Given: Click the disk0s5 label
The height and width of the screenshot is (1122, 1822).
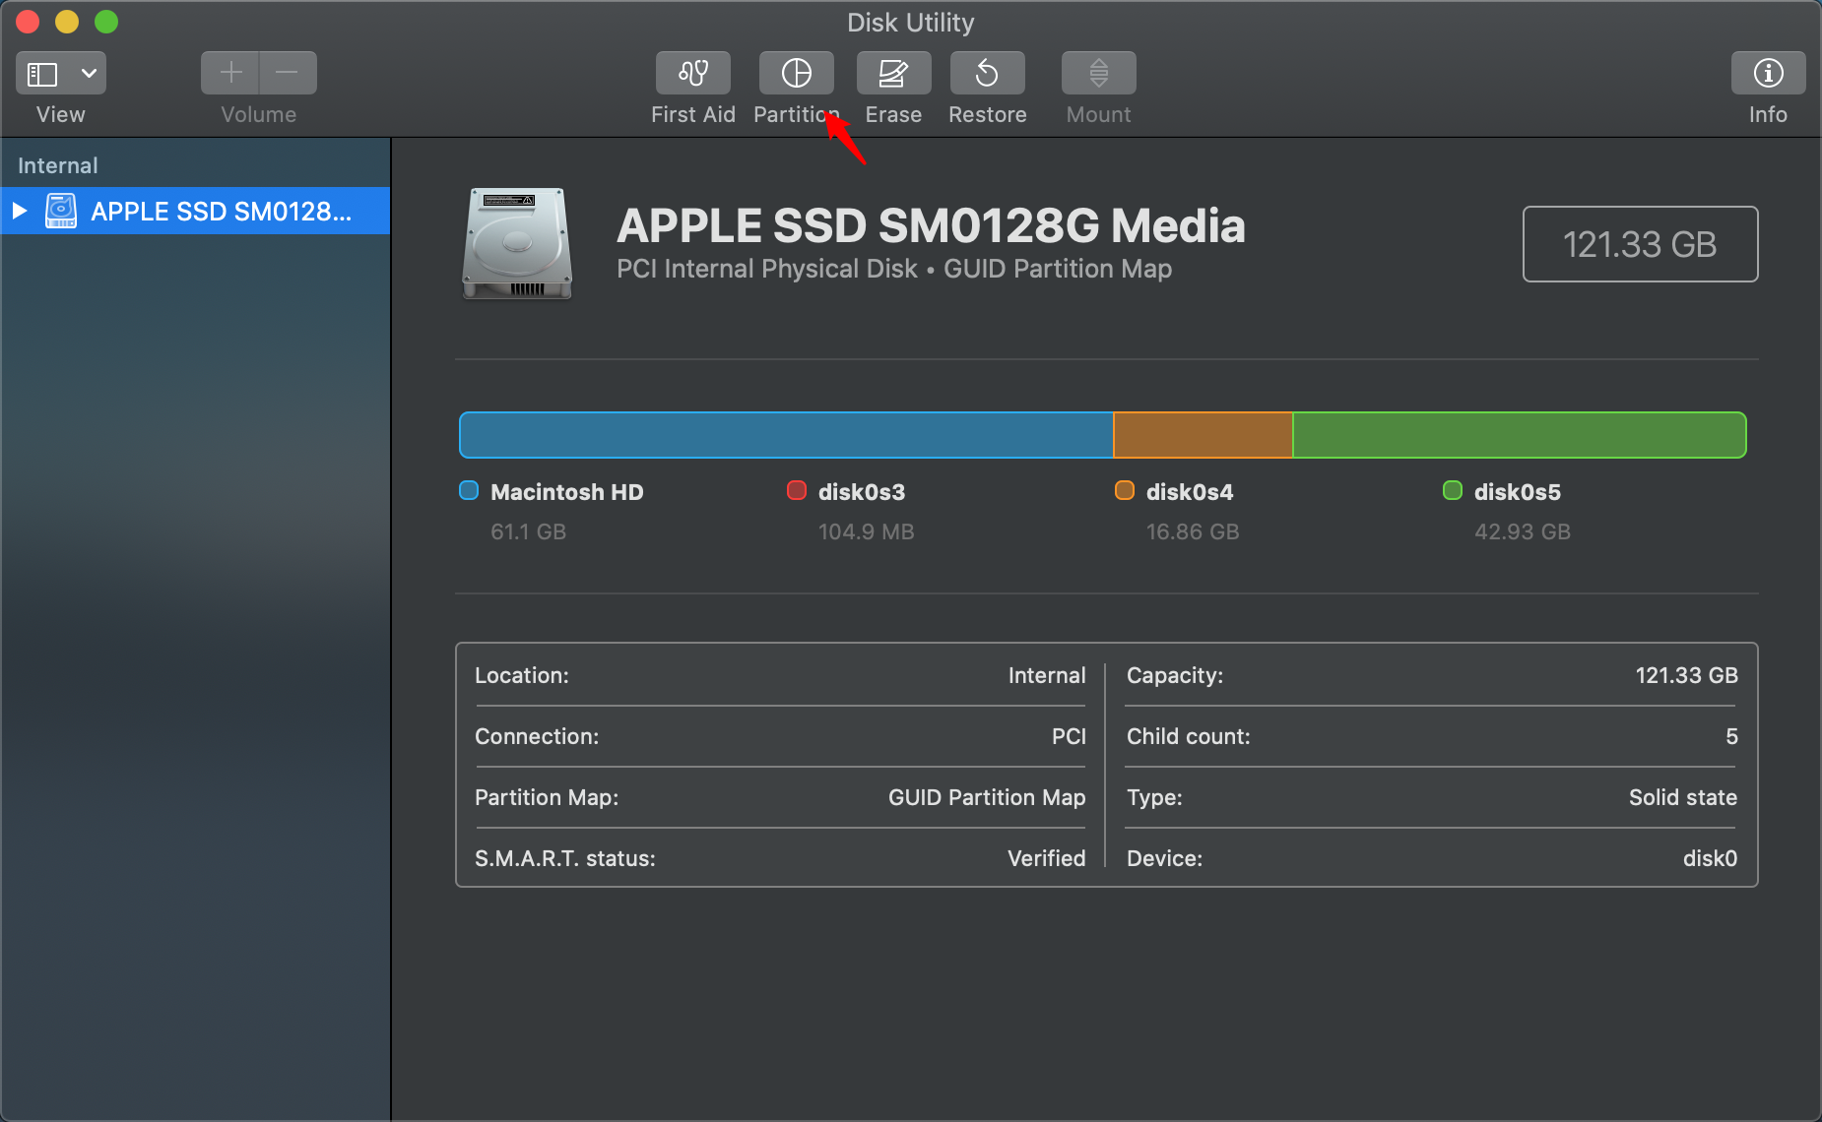Looking at the screenshot, I should tap(1518, 492).
